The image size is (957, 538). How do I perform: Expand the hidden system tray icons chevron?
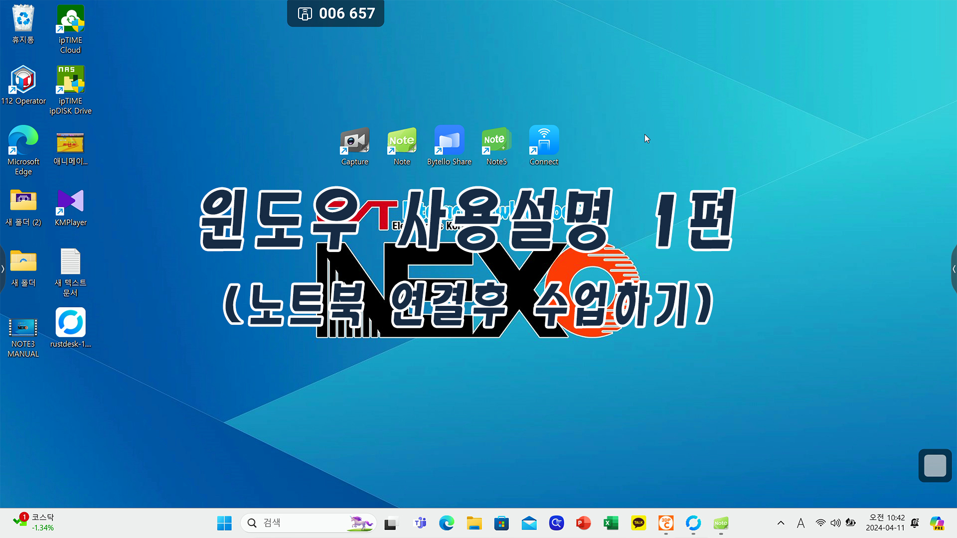[x=781, y=523]
